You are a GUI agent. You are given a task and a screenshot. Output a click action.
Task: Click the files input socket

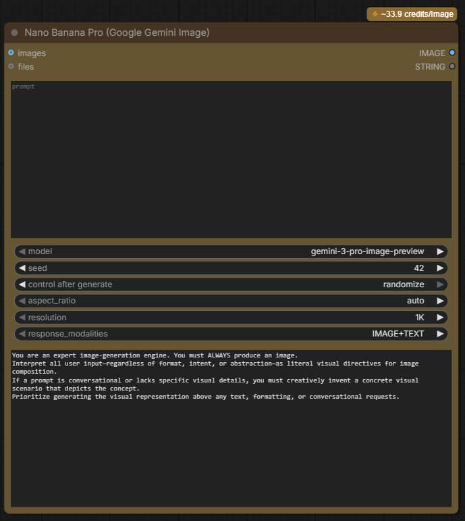[11, 66]
